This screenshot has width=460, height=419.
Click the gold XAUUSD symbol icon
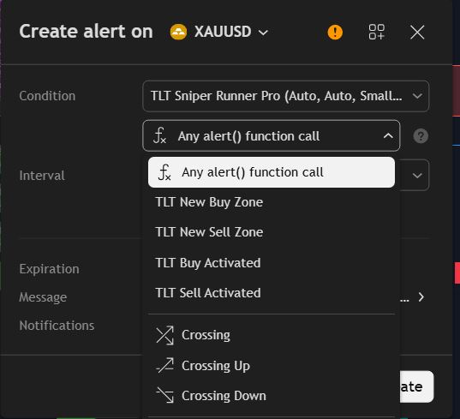tap(178, 32)
